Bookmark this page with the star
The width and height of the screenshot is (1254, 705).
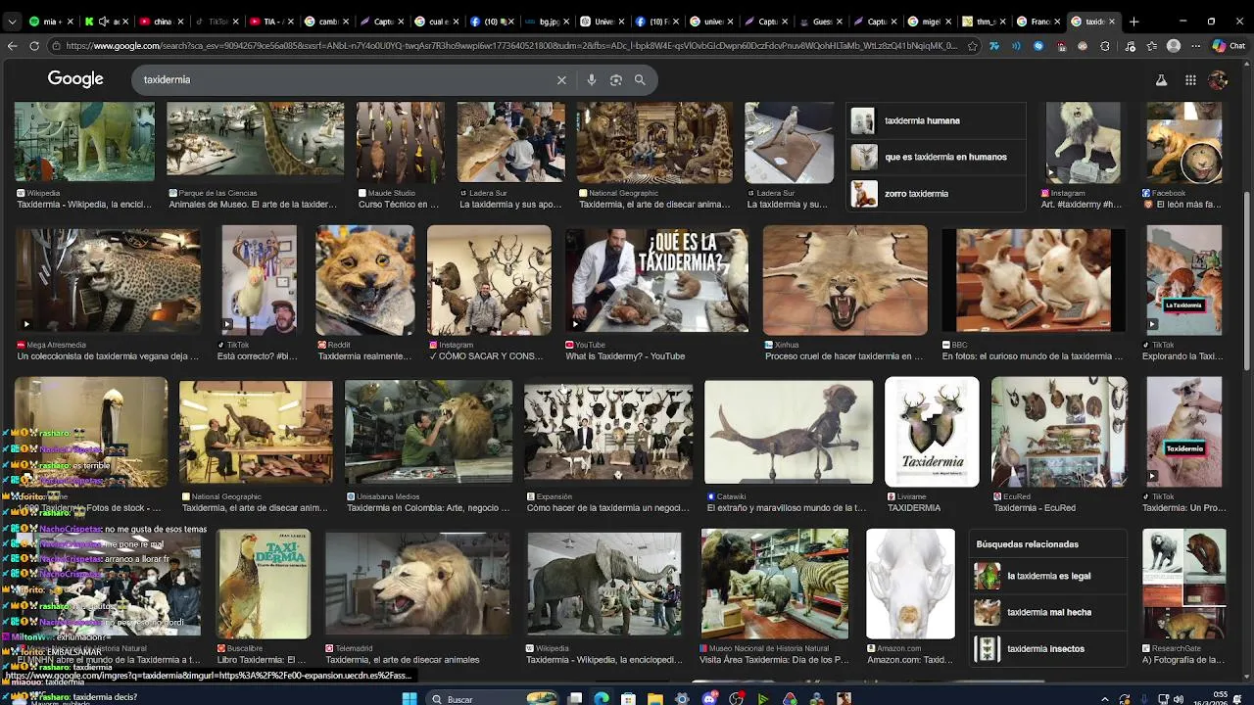click(972, 46)
